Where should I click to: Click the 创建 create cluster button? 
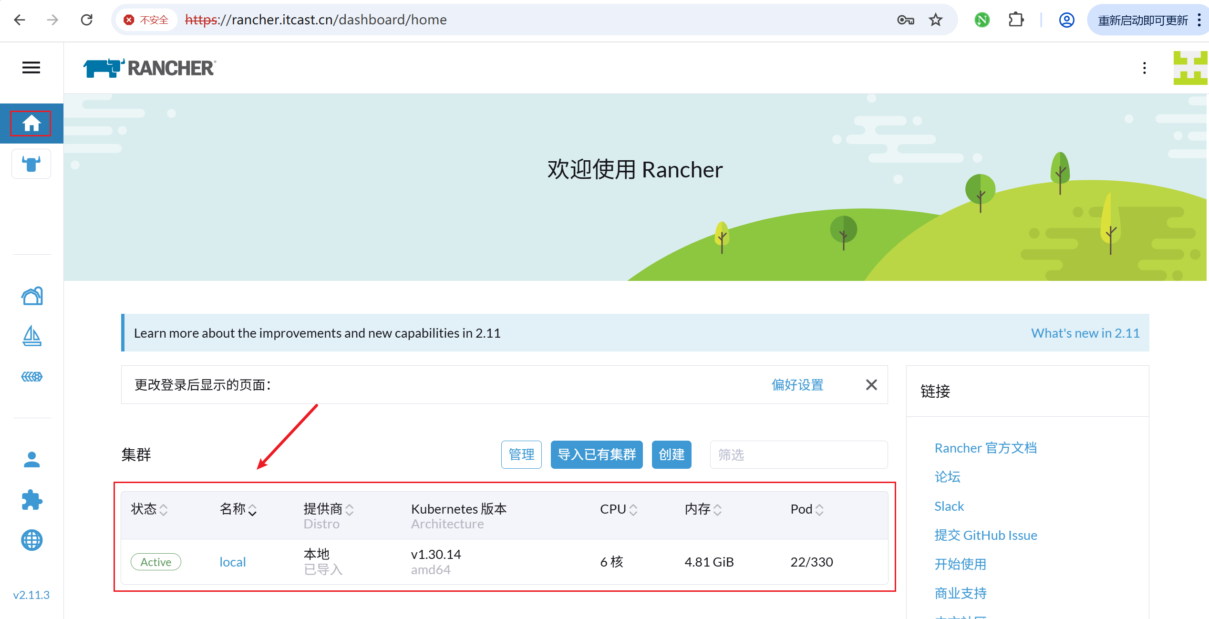click(x=672, y=454)
